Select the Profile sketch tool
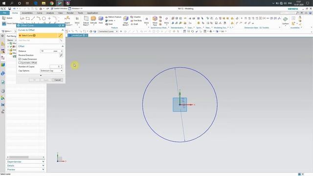The width and height of the screenshot is (313, 176). 22,19
